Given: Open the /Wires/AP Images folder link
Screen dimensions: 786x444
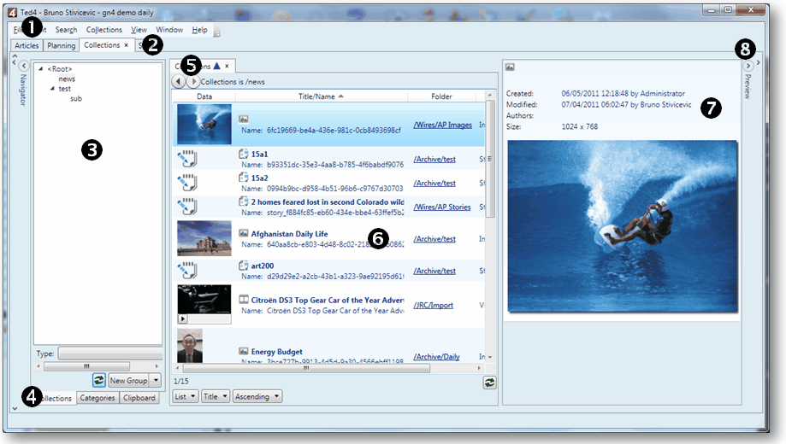Looking at the screenshot, I should pos(443,125).
